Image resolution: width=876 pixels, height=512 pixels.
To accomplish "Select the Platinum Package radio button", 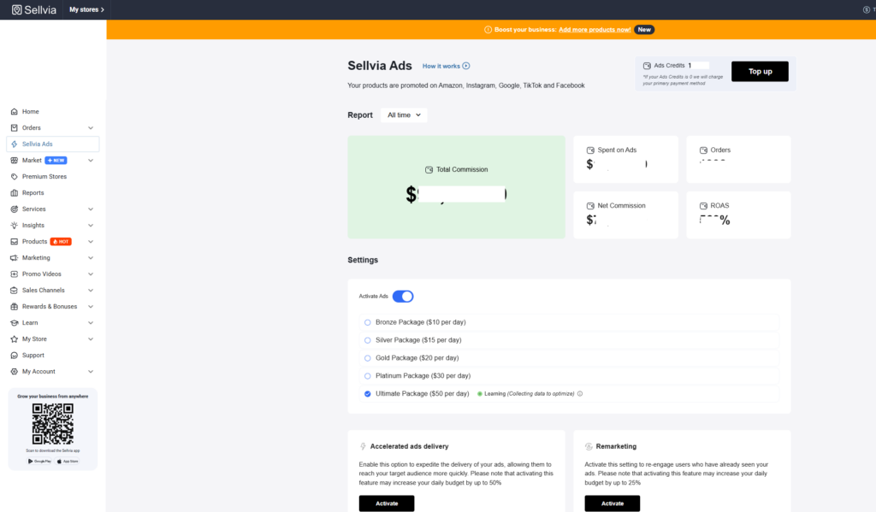I will (x=368, y=376).
